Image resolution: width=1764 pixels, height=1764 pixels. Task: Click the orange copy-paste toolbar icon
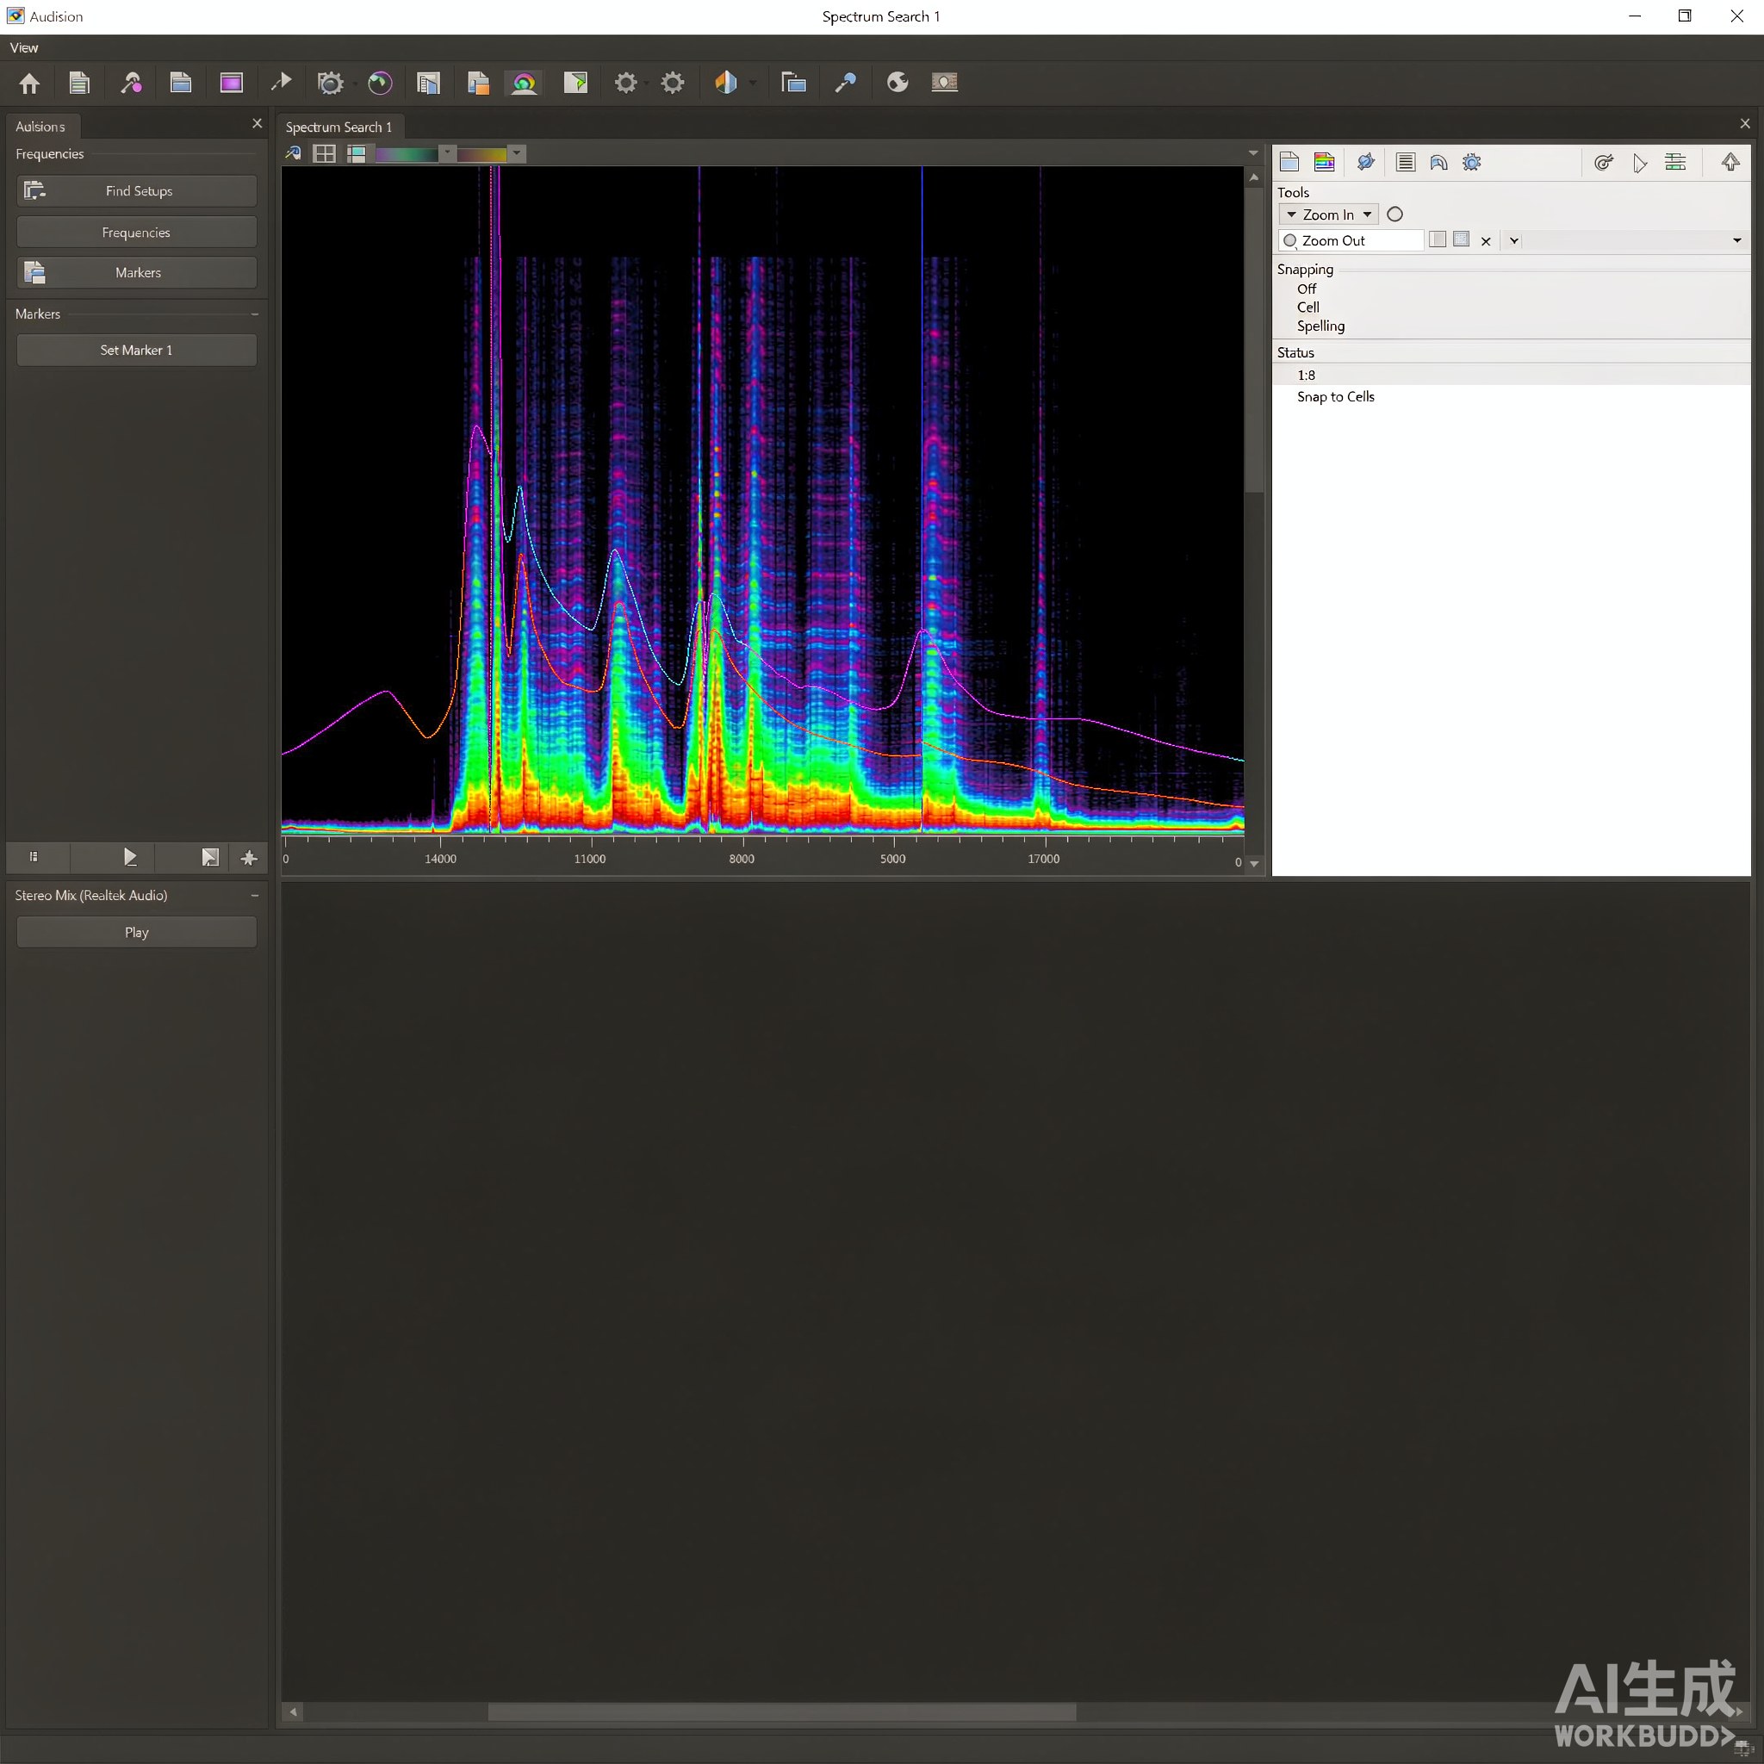click(x=477, y=83)
